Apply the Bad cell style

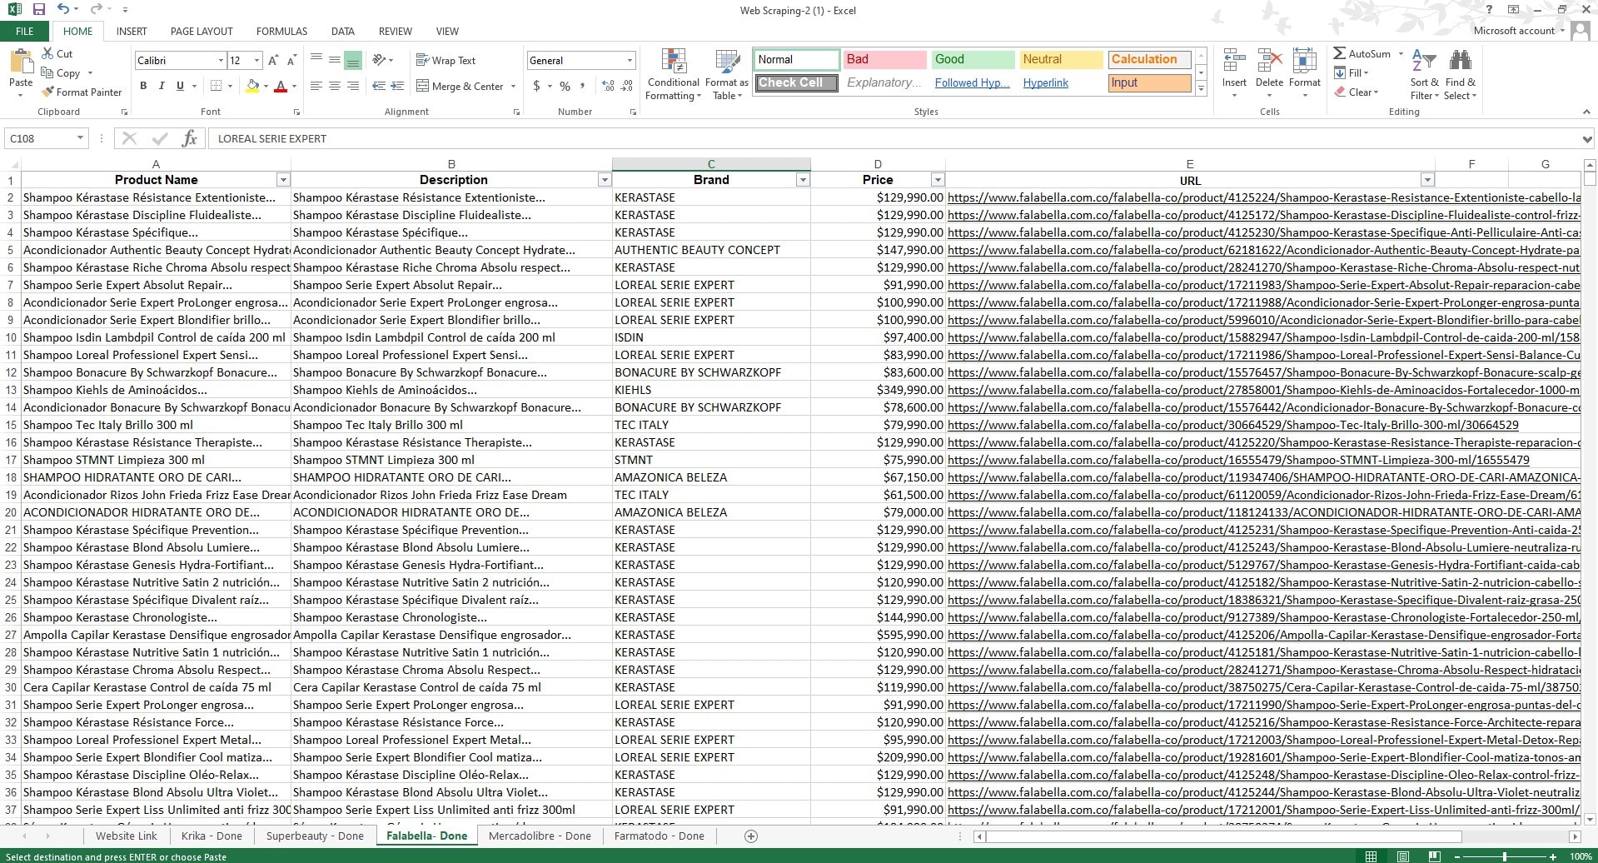click(884, 59)
